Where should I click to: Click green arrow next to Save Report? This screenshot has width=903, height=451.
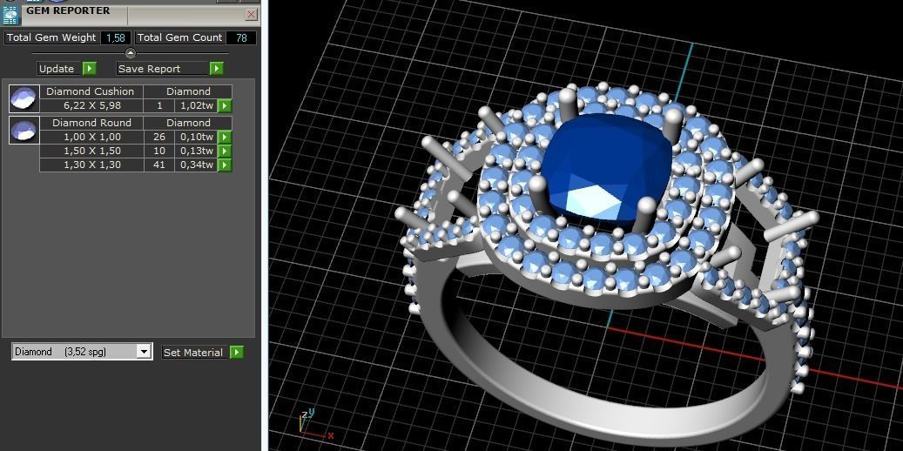point(217,69)
